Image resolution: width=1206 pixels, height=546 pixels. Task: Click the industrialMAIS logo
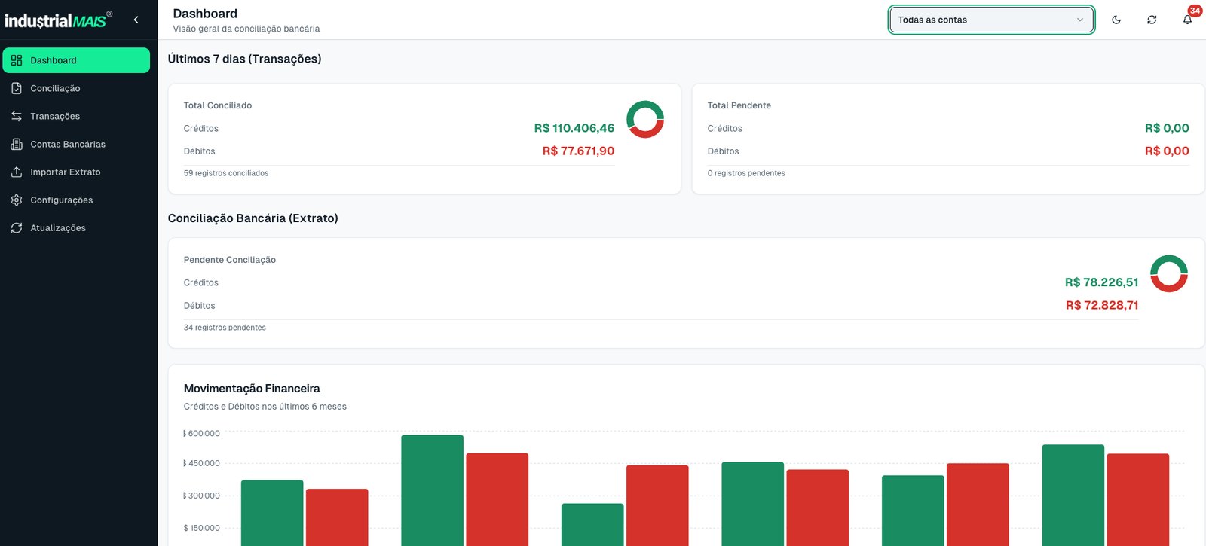point(59,20)
